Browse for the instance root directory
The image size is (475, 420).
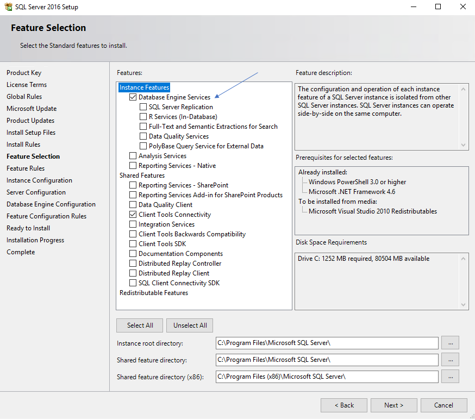point(450,343)
